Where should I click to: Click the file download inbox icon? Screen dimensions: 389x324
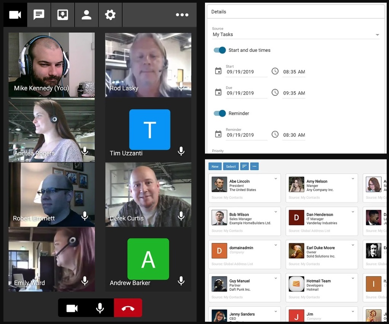(62, 15)
